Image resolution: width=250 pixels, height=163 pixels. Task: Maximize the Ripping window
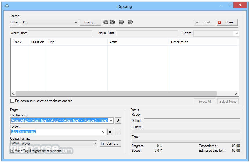(230, 5)
